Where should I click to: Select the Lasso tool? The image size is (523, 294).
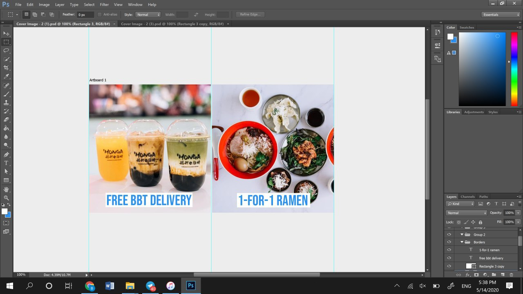coord(6,51)
